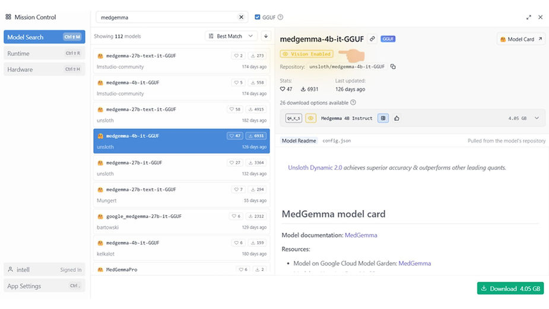549x309 pixels.
Task: Open the Best Match sort dropdown
Action: [231, 36]
